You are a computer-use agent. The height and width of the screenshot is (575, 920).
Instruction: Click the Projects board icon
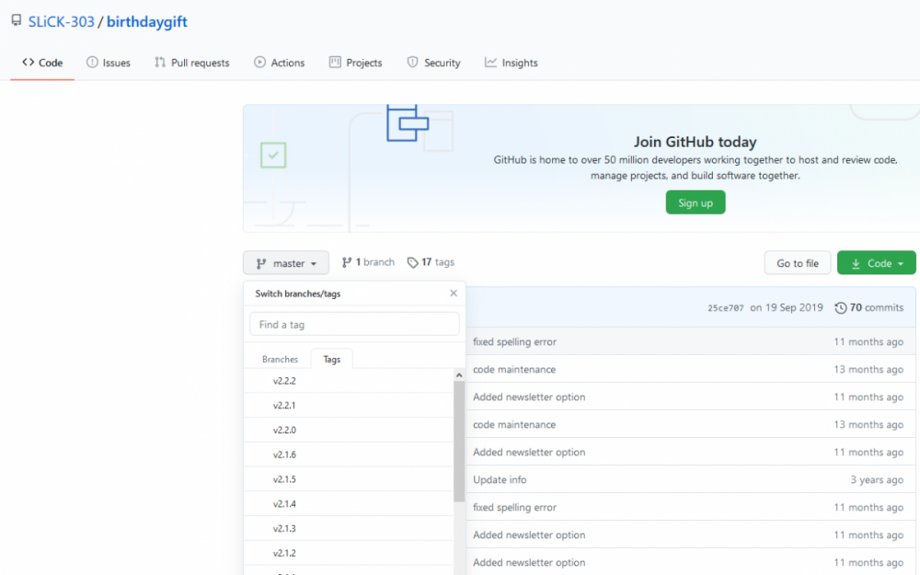coord(335,63)
